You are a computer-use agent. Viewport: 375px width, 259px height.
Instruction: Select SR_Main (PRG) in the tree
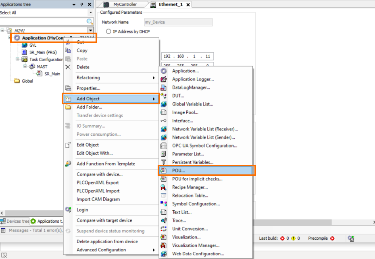click(x=42, y=52)
